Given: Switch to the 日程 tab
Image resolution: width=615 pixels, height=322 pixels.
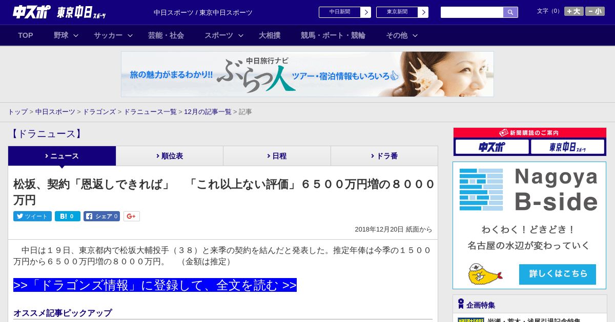Looking at the screenshot, I should pos(277,156).
